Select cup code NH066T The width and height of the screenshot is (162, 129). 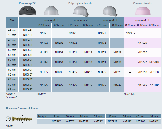tap(28, 85)
